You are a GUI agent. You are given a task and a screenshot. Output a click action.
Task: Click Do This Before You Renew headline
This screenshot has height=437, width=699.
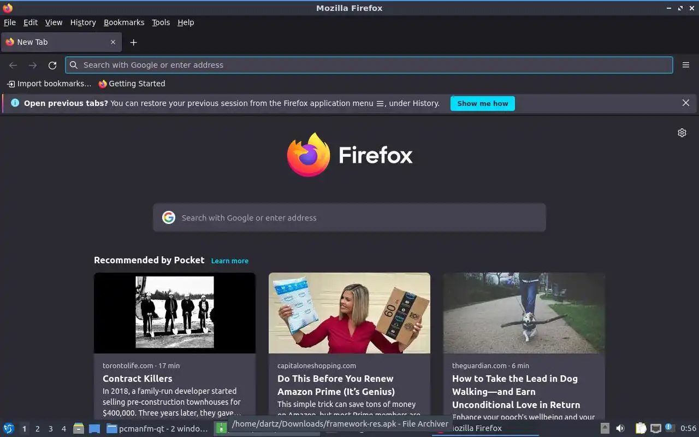pyautogui.click(x=336, y=385)
